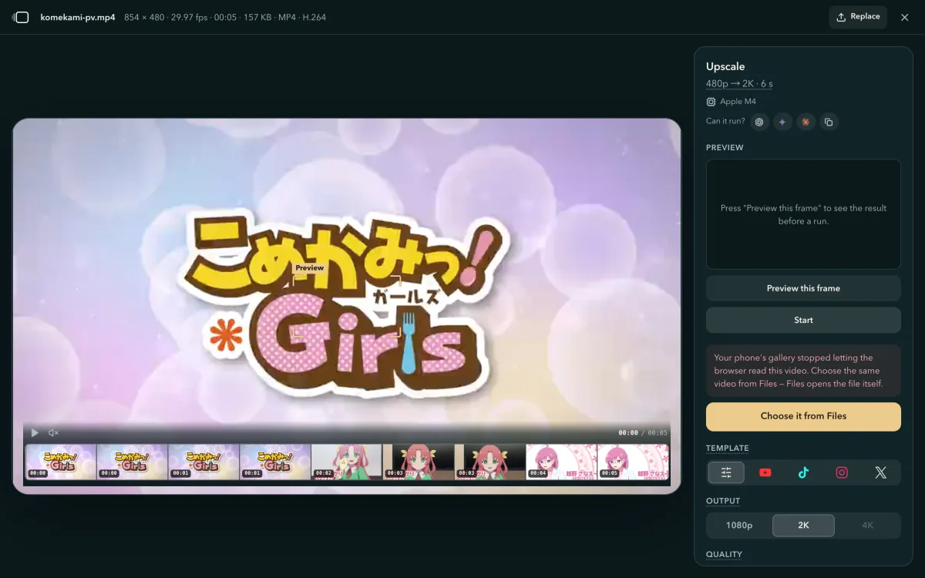Choose the X template
Viewport: 925px width, 578px height.
(880, 472)
